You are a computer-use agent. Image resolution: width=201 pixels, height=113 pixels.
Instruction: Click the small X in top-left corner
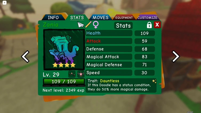tap(5, 3)
